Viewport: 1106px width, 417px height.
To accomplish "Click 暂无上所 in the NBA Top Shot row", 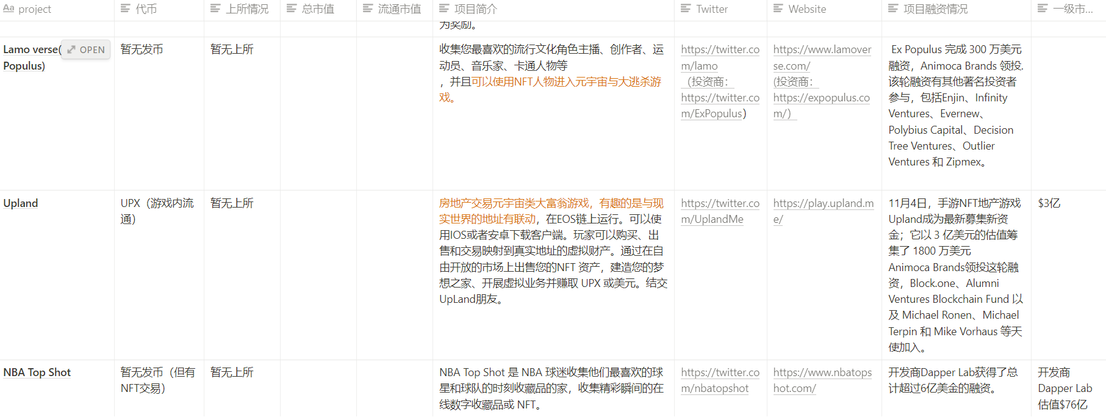I will (x=232, y=372).
